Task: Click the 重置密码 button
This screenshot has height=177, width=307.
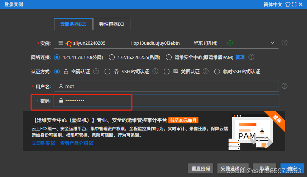Action: [201, 168]
